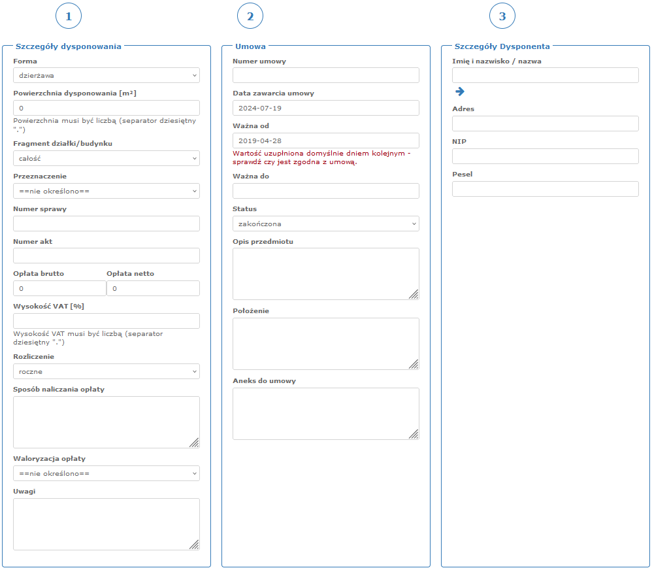Expand the Fragment działki/budynku dropdown
Image resolution: width=652 pixels, height=570 pixels.
tap(106, 158)
